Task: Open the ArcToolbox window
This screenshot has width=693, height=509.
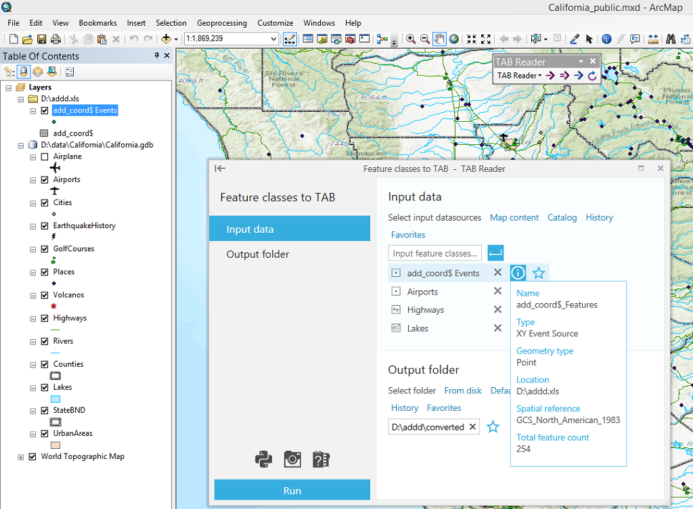Action: pyautogui.click(x=350, y=39)
